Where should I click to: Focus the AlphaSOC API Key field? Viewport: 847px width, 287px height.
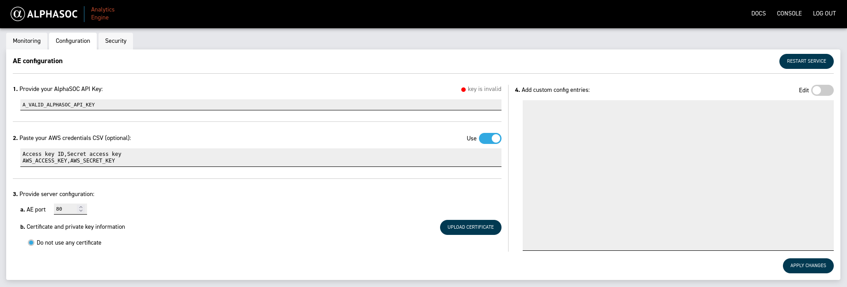(261, 105)
